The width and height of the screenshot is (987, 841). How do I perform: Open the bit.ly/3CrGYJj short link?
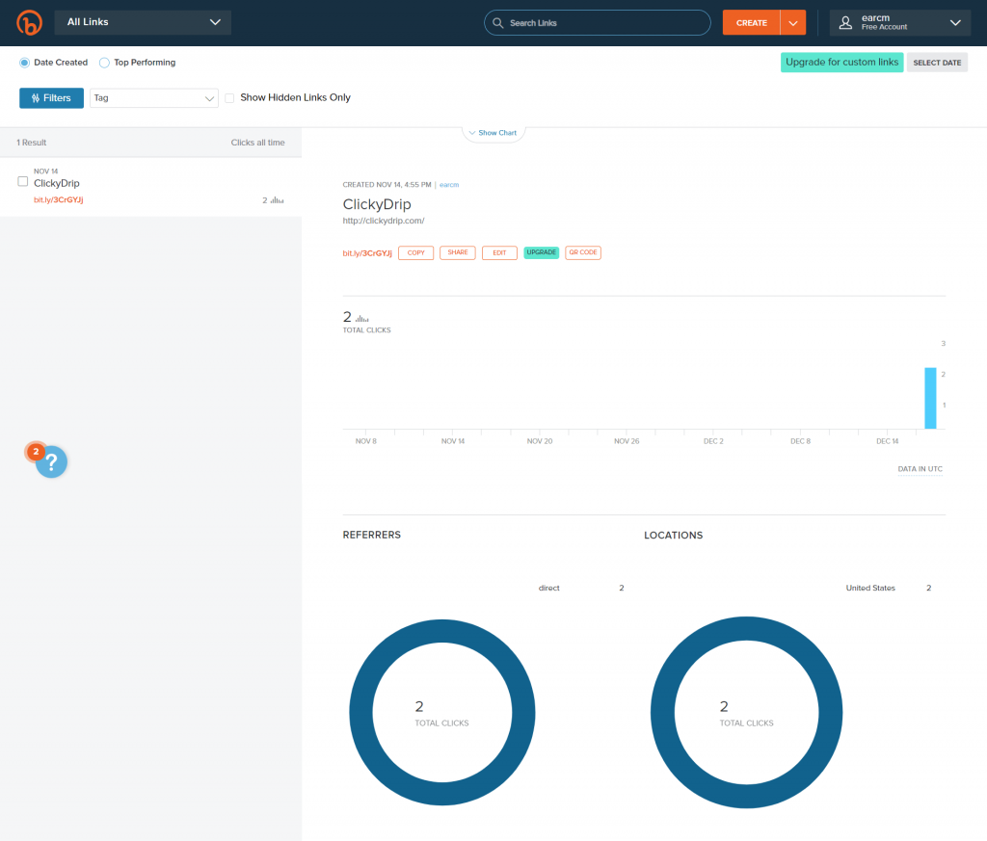click(369, 252)
